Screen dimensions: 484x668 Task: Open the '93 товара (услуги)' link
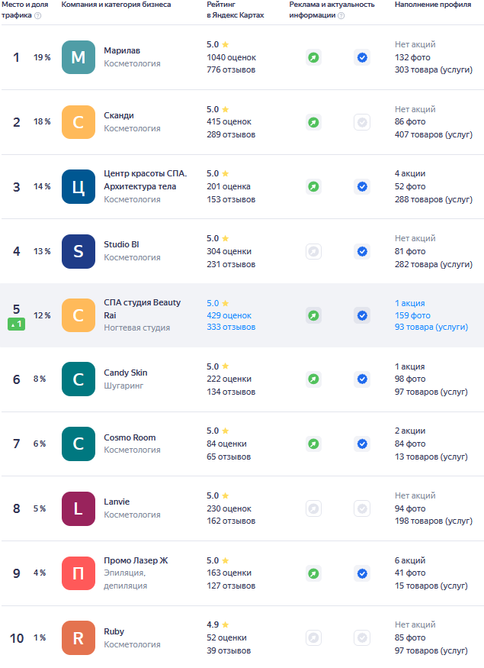point(431,328)
